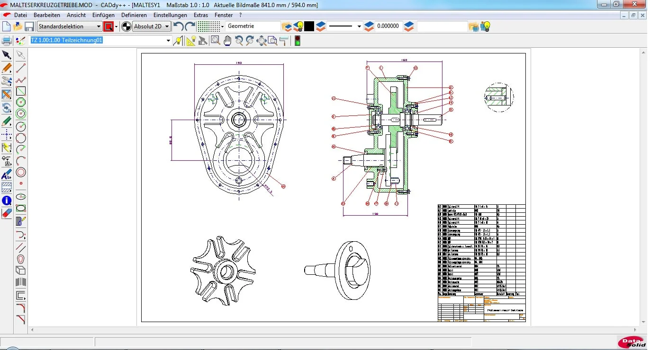This screenshot has width=650, height=350.
Task: Click the blue information icon
Action: [x=7, y=201]
